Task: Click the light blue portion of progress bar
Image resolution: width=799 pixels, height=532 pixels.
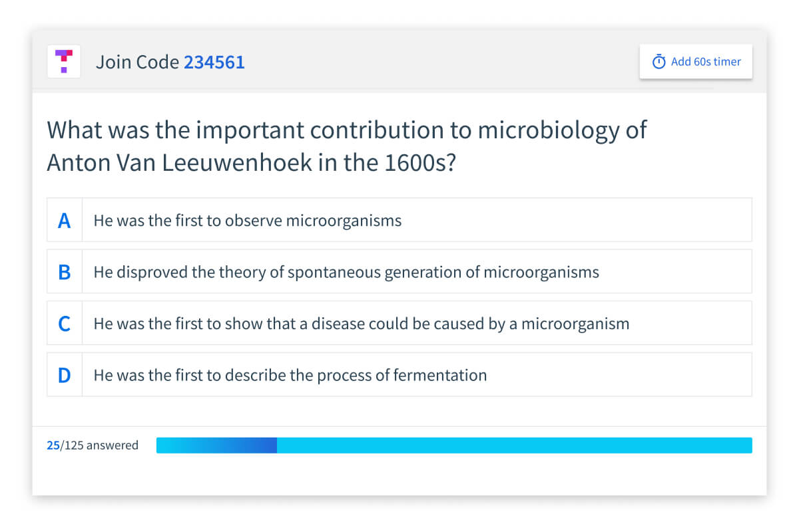Action: click(515, 445)
